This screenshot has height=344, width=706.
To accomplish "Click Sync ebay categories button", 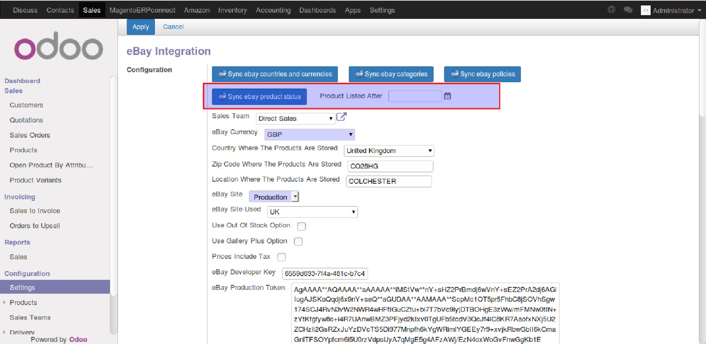I will pos(391,74).
